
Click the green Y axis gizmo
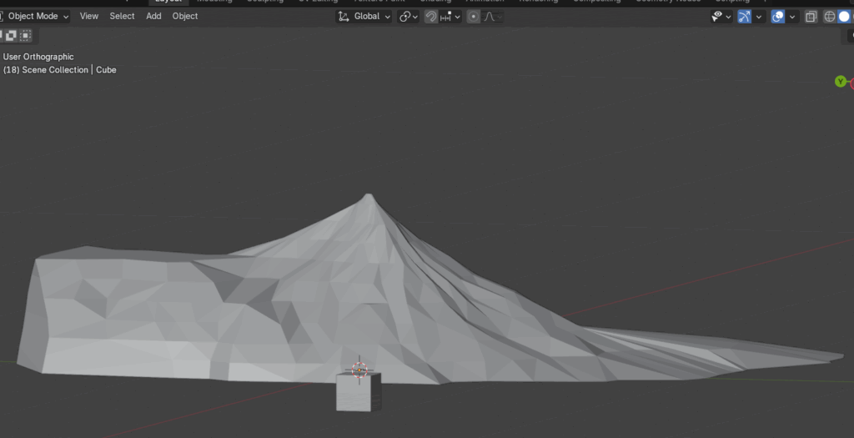tap(841, 82)
